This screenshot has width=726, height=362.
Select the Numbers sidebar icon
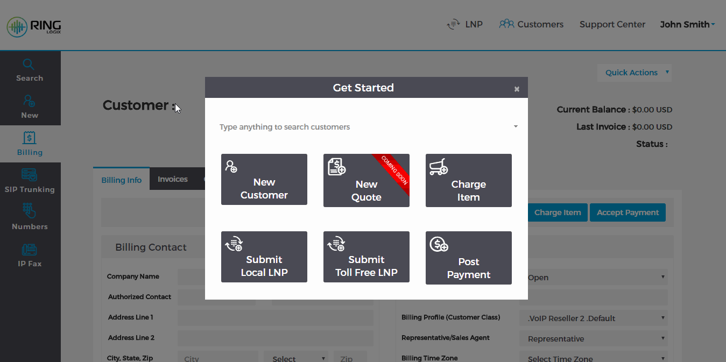pos(30,217)
